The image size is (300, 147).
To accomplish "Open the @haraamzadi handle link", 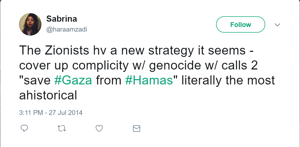I will pyautogui.click(x=67, y=30).
